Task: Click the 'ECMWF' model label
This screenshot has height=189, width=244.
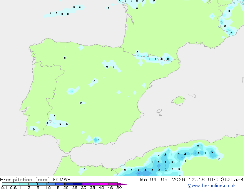Action: 62,180
